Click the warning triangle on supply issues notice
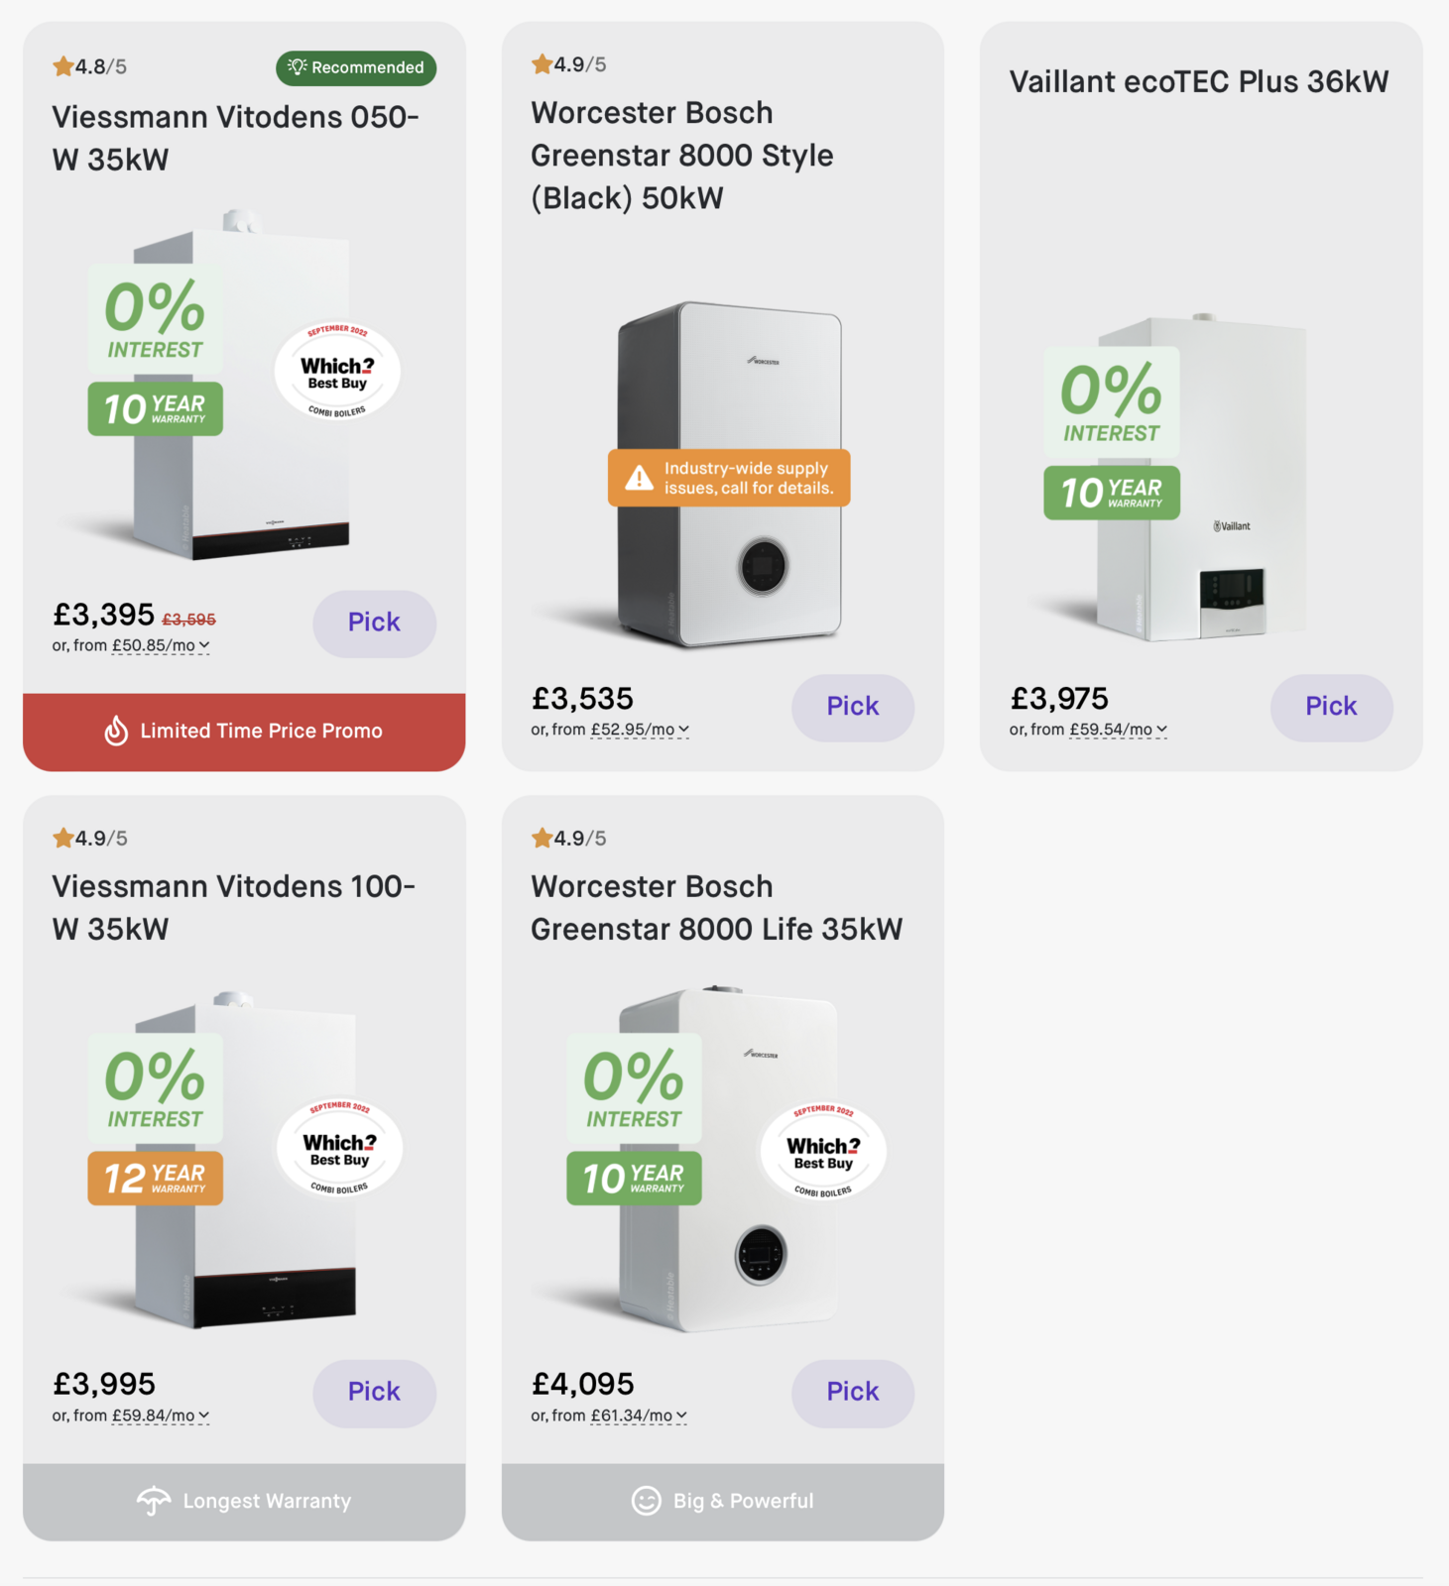The height and width of the screenshot is (1586, 1449). click(x=639, y=479)
